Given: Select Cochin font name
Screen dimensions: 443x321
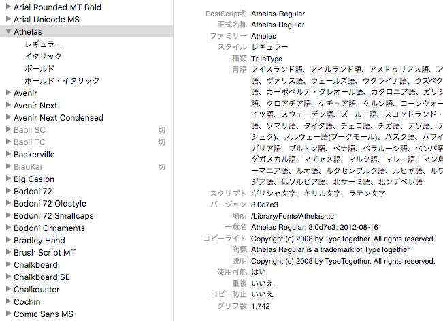Looking at the screenshot, I should pos(27,301).
